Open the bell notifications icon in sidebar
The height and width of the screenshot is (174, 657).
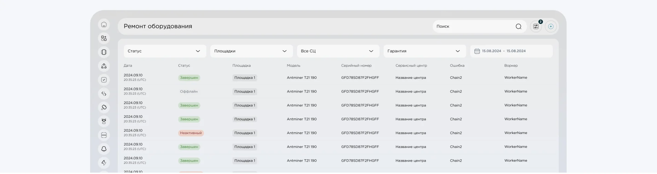(x=104, y=149)
